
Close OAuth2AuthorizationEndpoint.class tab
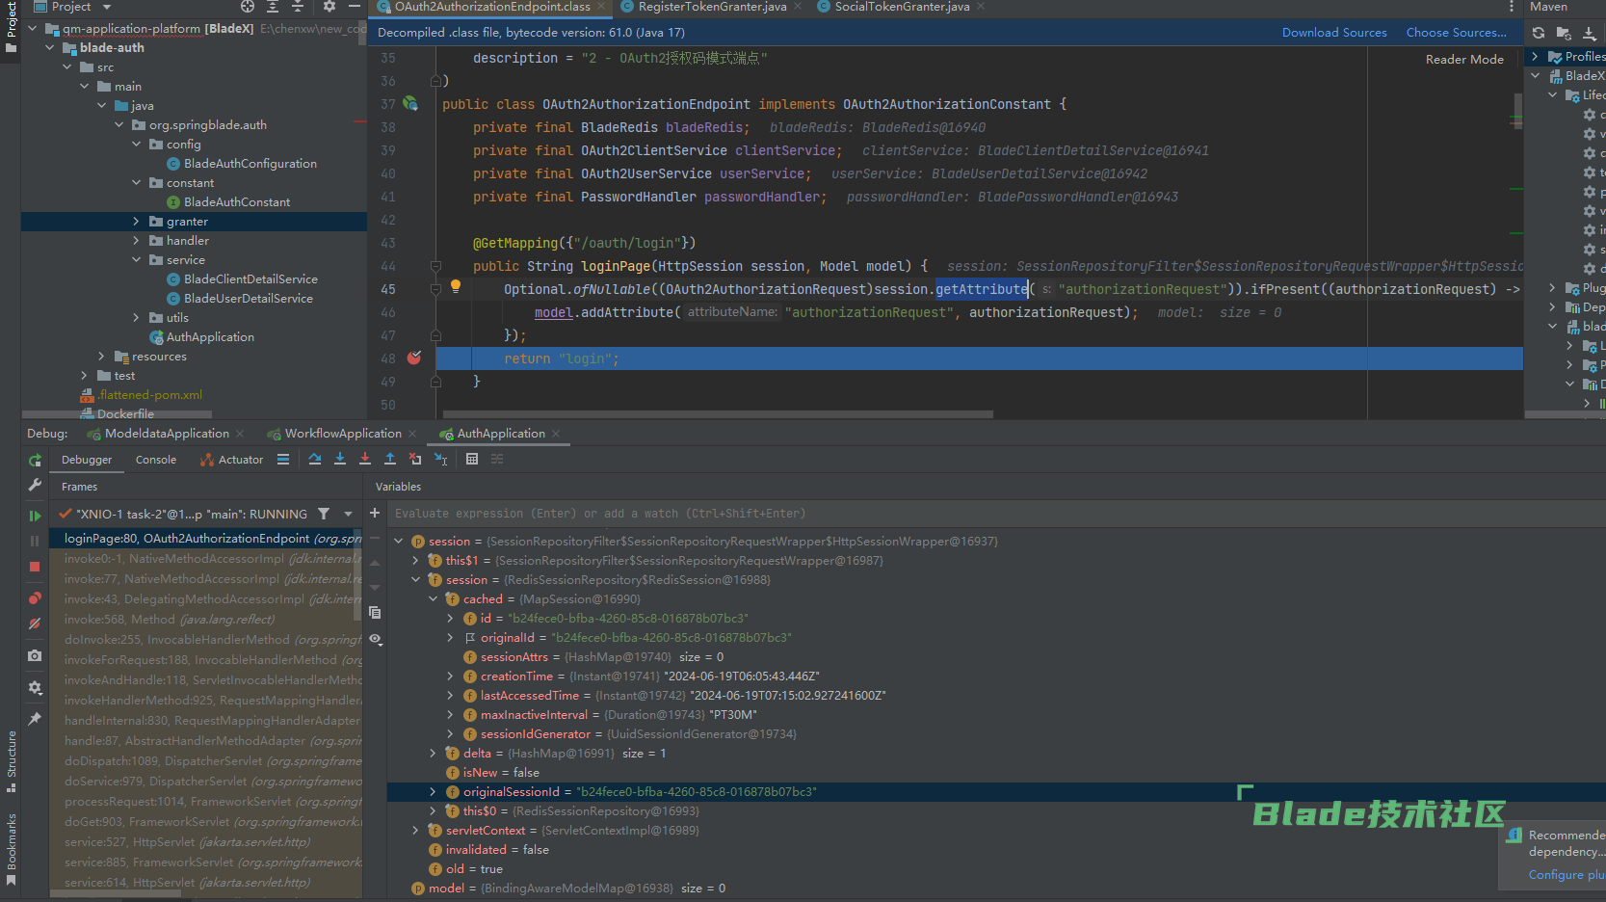click(602, 7)
